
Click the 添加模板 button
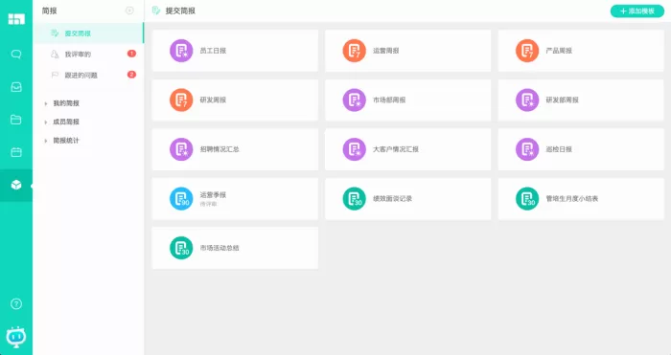[637, 11]
